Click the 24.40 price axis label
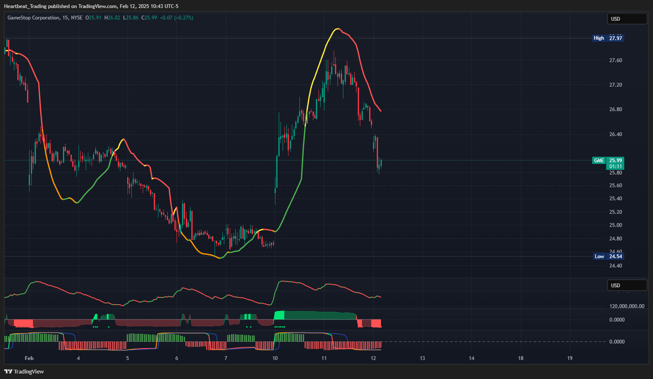 pos(615,266)
